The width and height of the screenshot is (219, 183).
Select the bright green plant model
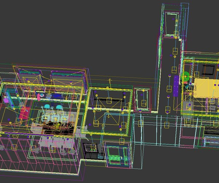click(186, 77)
